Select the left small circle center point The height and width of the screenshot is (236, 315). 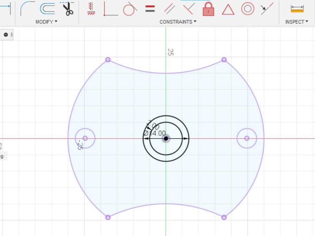85,138
